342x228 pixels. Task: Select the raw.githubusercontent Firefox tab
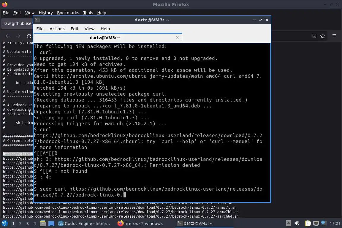[18, 23]
